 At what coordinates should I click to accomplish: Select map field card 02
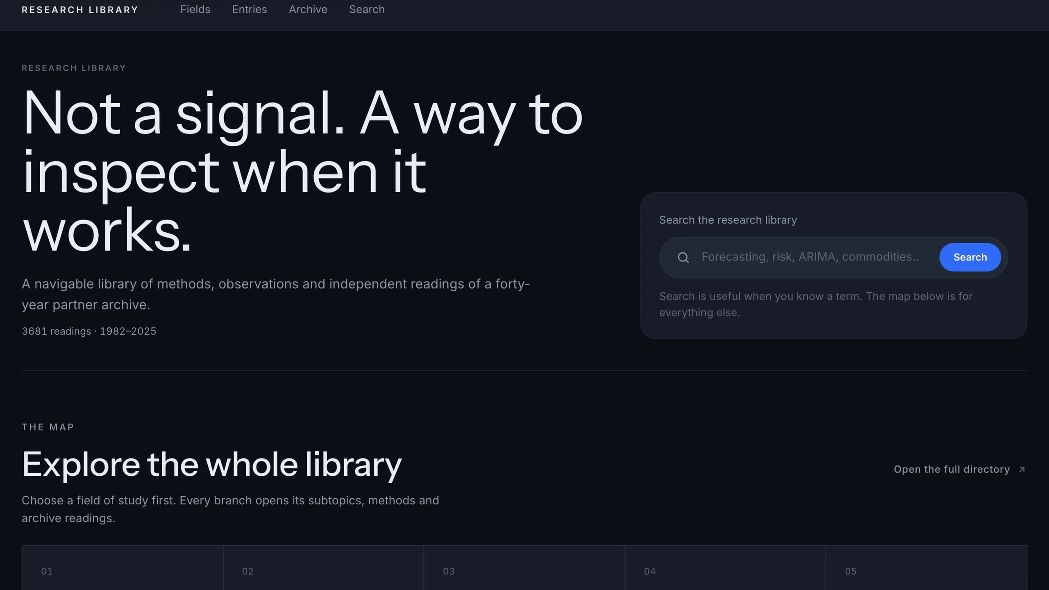[x=323, y=568]
